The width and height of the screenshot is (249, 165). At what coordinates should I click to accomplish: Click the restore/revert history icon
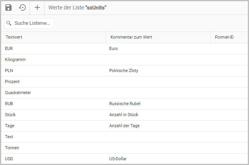pos(22,7)
